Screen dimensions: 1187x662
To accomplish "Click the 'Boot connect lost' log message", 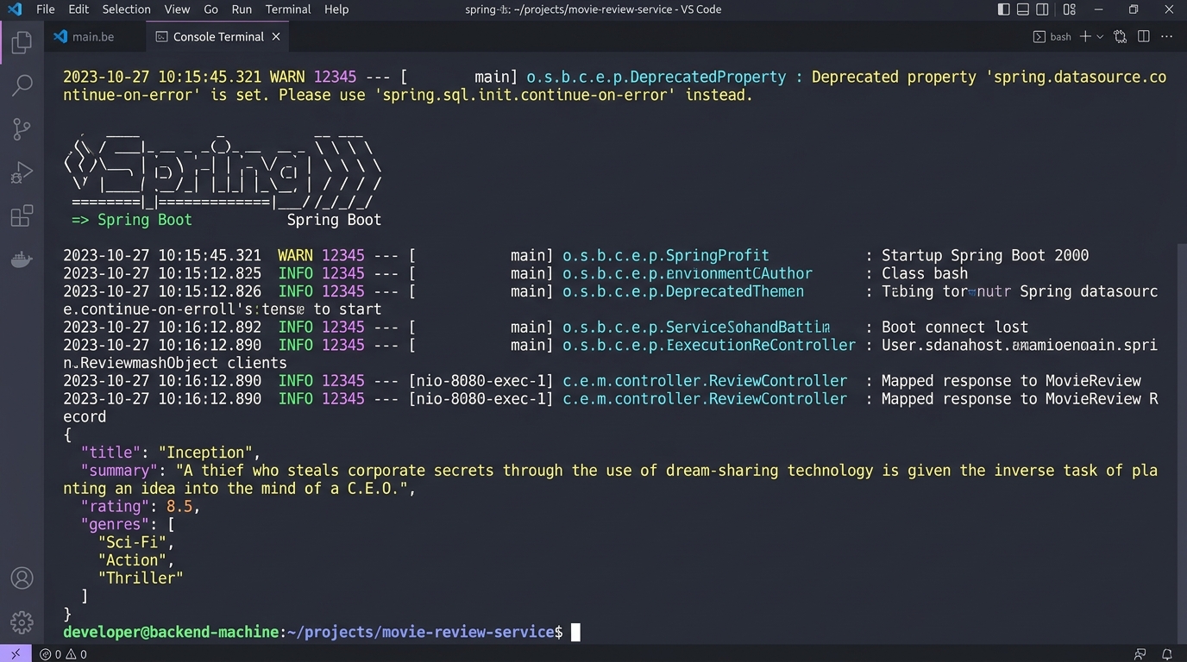I will 955,327.
